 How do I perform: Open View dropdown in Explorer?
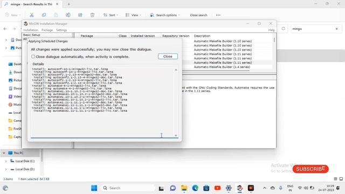[133, 15]
